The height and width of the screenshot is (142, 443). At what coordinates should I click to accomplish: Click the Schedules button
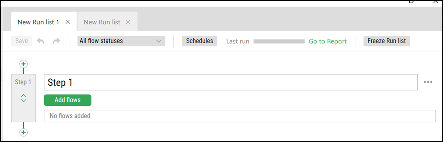click(x=199, y=41)
